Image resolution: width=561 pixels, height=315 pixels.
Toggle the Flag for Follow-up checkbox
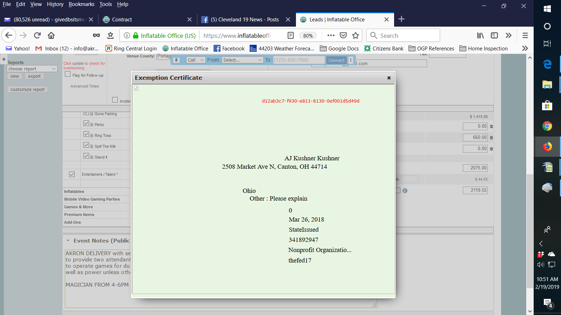pos(68,75)
